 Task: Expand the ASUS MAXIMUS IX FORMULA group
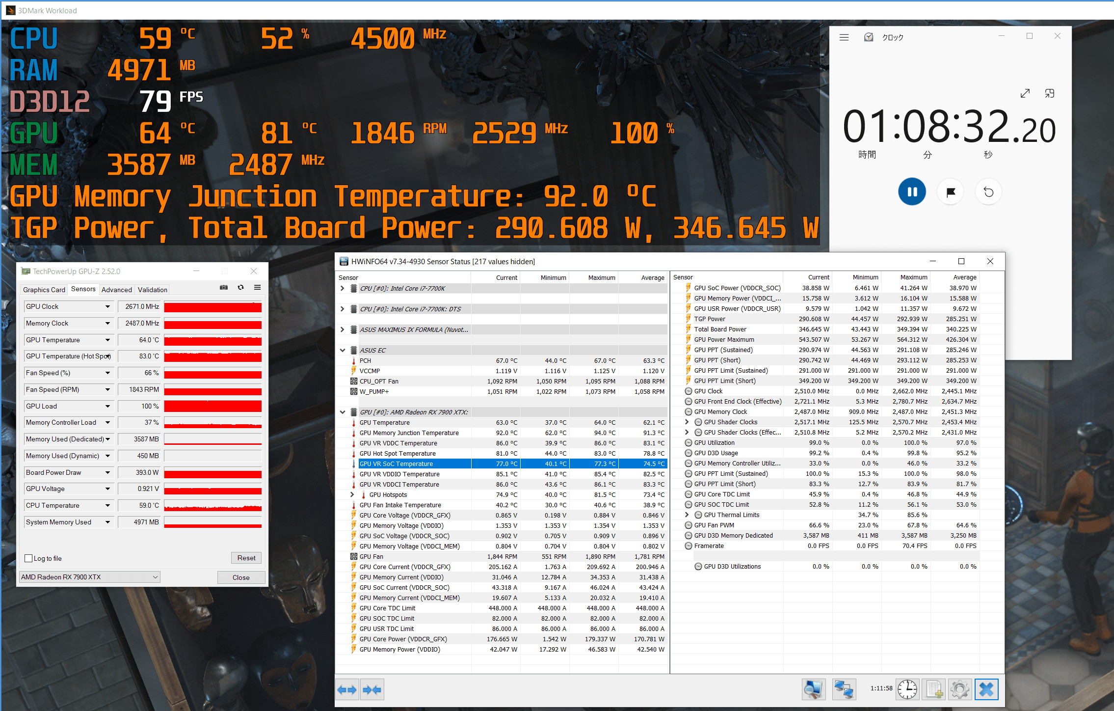point(343,329)
